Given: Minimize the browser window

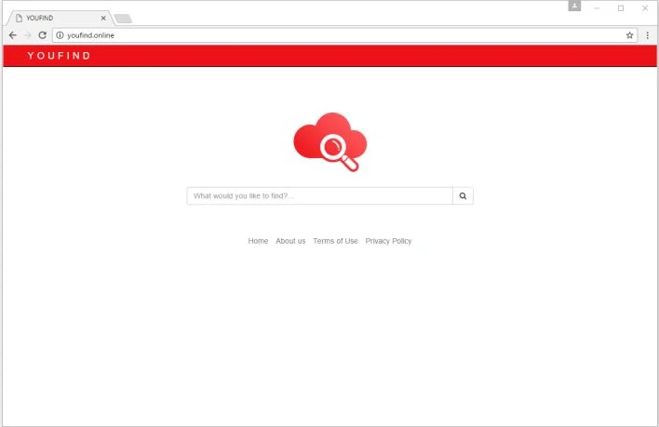Looking at the screenshot, I should [597, 8].
